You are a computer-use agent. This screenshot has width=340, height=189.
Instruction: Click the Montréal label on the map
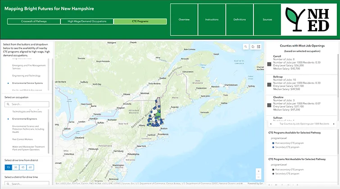pyautogui.click(x=145, y=93)
